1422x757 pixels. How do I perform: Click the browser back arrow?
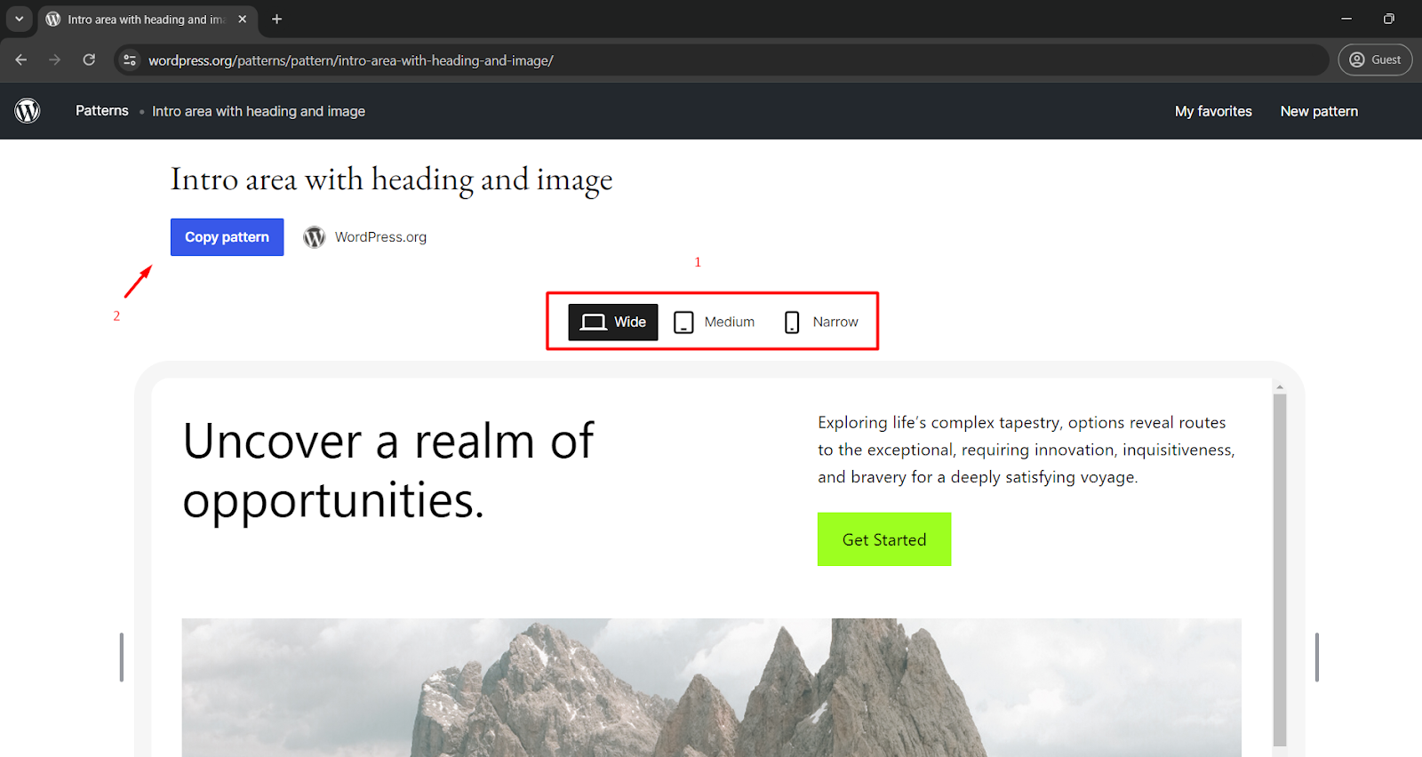[x=21, y=60]
